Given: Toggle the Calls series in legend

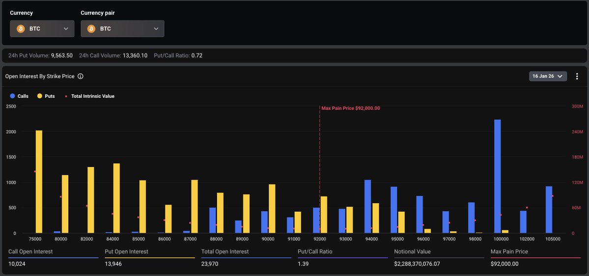Looking at the screenshot, I should click(19, 96).
